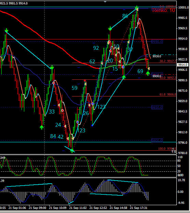Click the 9859.0 price axis label

pos(182,101)
